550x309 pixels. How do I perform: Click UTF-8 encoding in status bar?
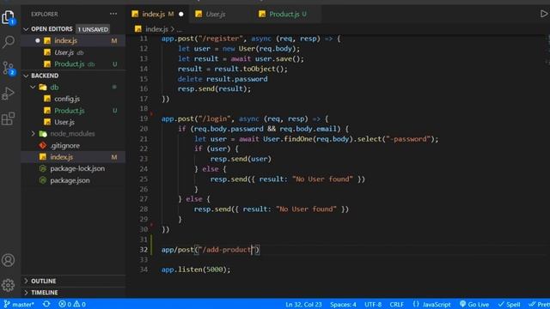[373, 305]
